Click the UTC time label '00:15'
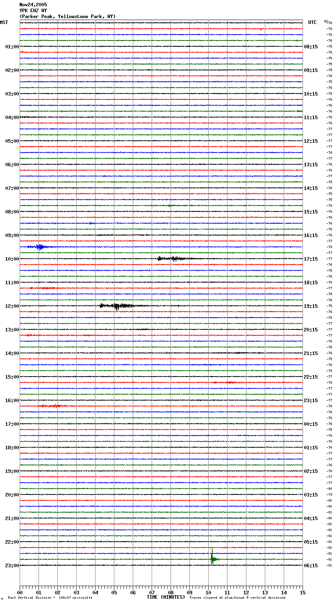 pos(311,424)
